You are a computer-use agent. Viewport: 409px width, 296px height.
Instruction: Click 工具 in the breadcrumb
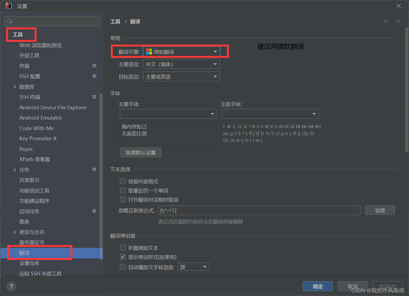pyautogui.click(x=115, y=22)
